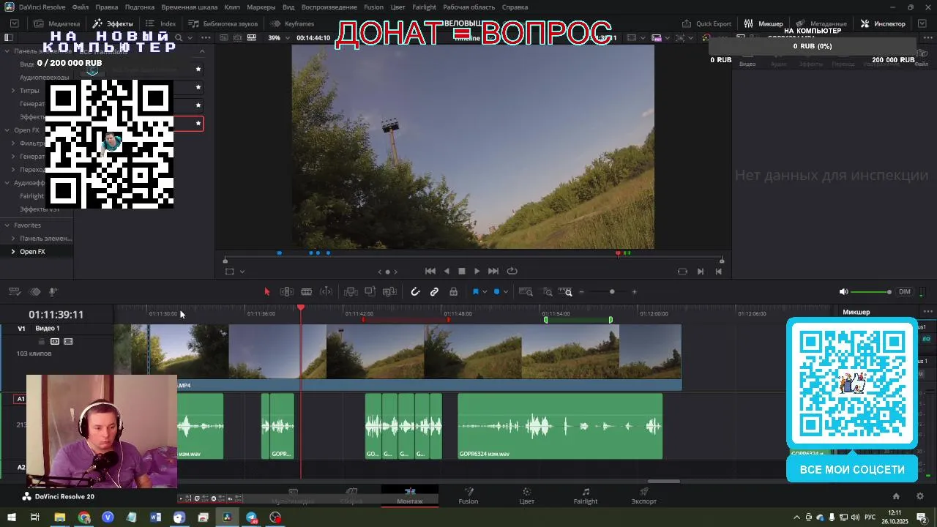Image resolution: width=937 pixels, height=527 pixels.
Task: Jump to first frame in viewer
Action: 430,271
